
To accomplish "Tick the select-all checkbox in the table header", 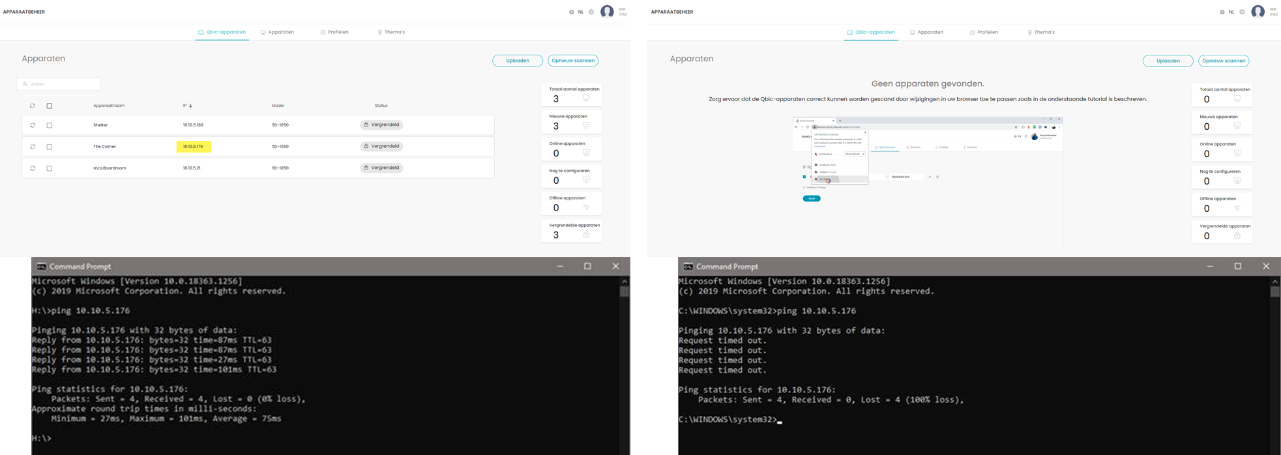I will (x=50, y=106).
